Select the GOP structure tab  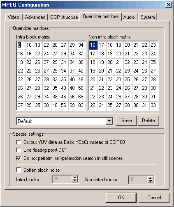pos(64,17)
